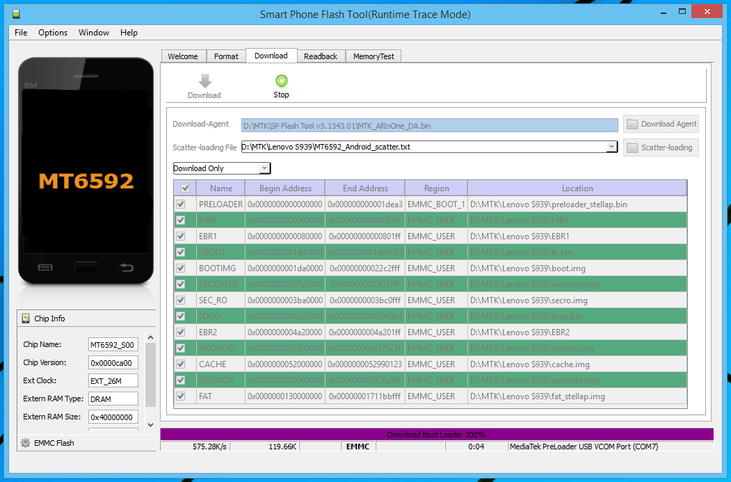Click the Download-Agent path field
Screen dimensions: 731x482
tap(429, 125)
